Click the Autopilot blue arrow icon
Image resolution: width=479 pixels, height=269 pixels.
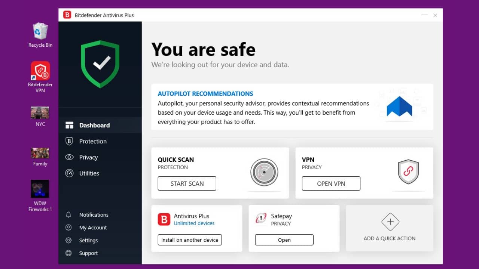[x=399, y=106]
